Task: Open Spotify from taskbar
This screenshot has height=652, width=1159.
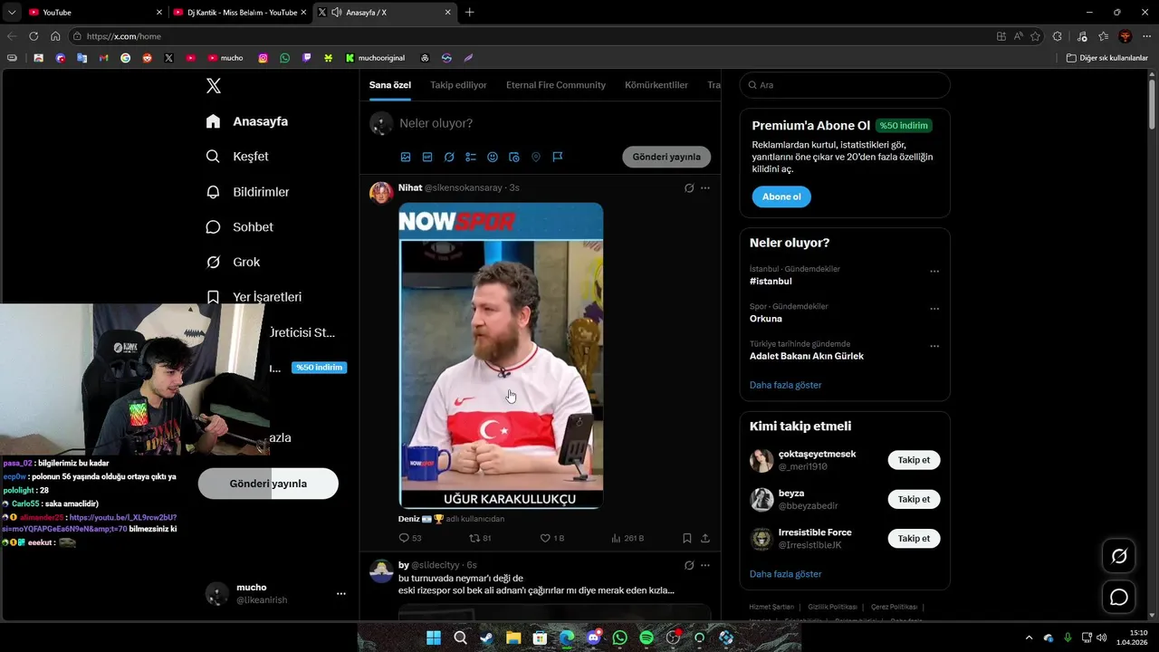Action: pos(647,638)
